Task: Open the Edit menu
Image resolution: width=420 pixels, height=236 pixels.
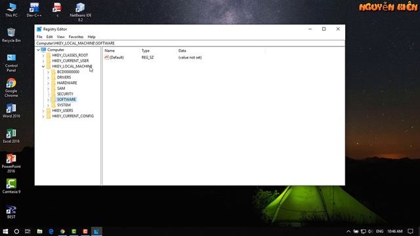Action: click(x=49, y=37)
